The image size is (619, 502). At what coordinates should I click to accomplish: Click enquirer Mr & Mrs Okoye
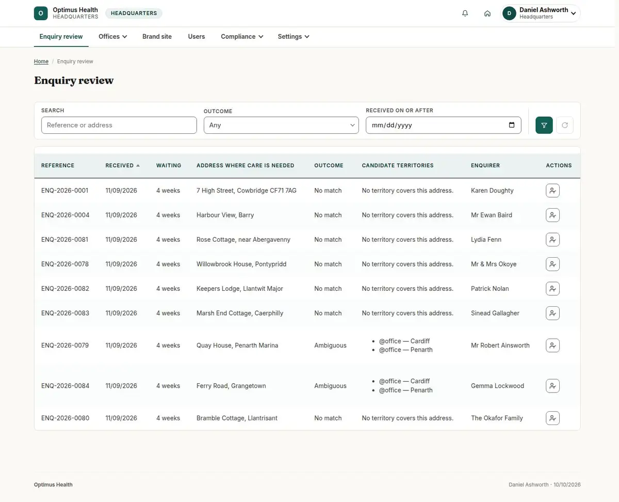(494, 264)
